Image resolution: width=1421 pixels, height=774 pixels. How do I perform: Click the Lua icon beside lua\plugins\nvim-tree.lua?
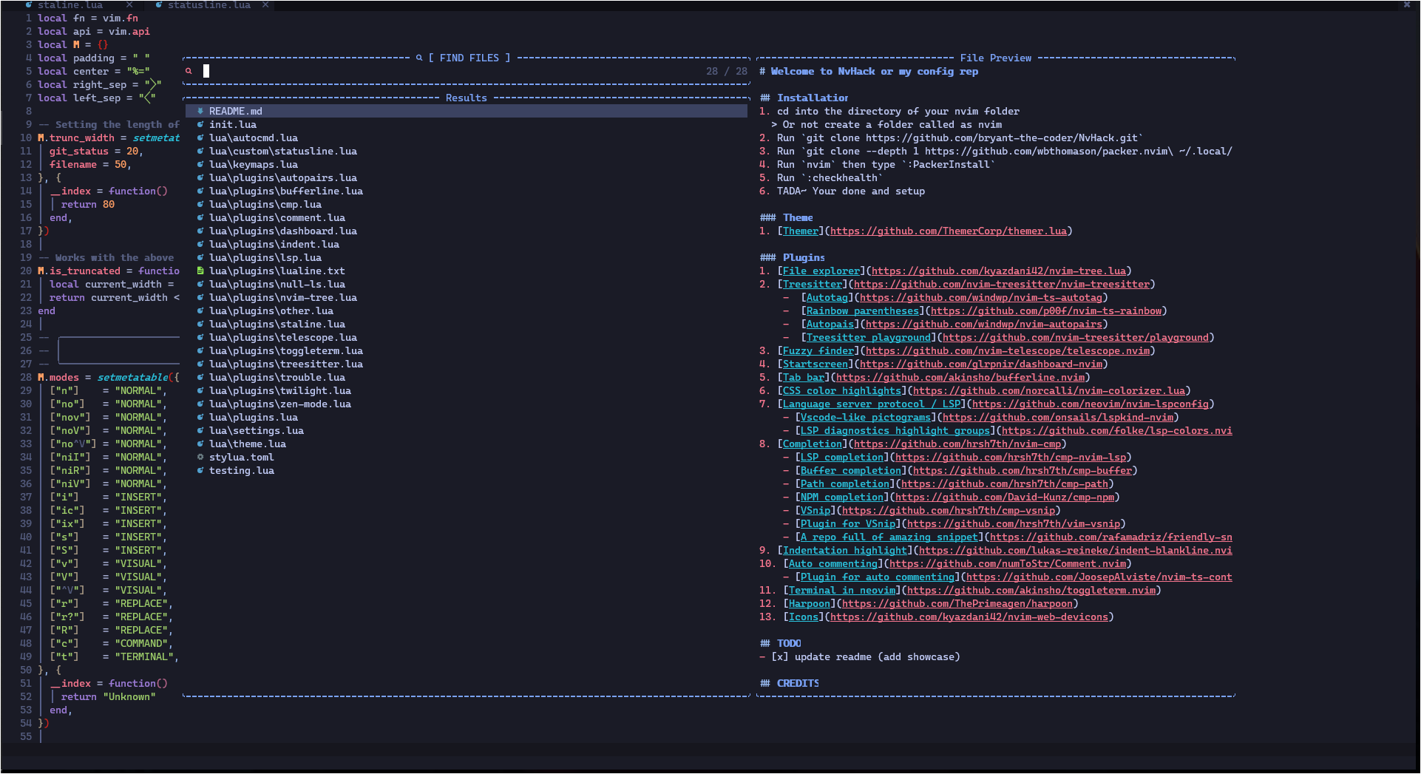pos(200,297)
